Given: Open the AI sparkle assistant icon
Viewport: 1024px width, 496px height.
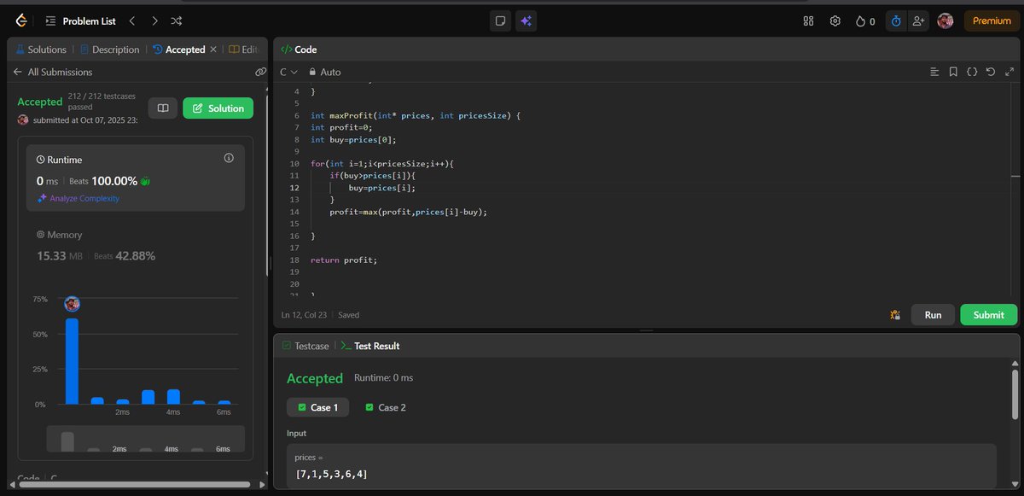Looking at the screenshot, I should coord(526,21).
